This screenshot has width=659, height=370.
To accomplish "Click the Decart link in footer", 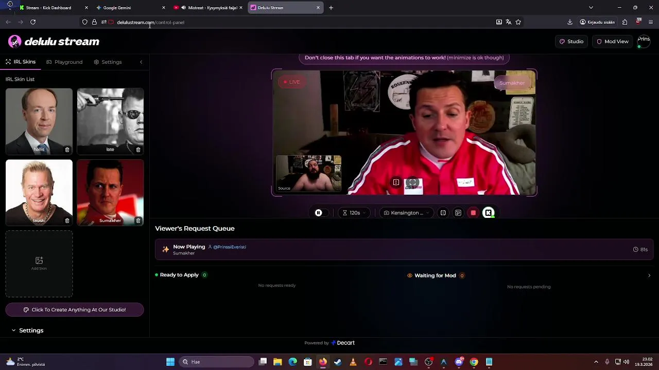I will [343, 343].
